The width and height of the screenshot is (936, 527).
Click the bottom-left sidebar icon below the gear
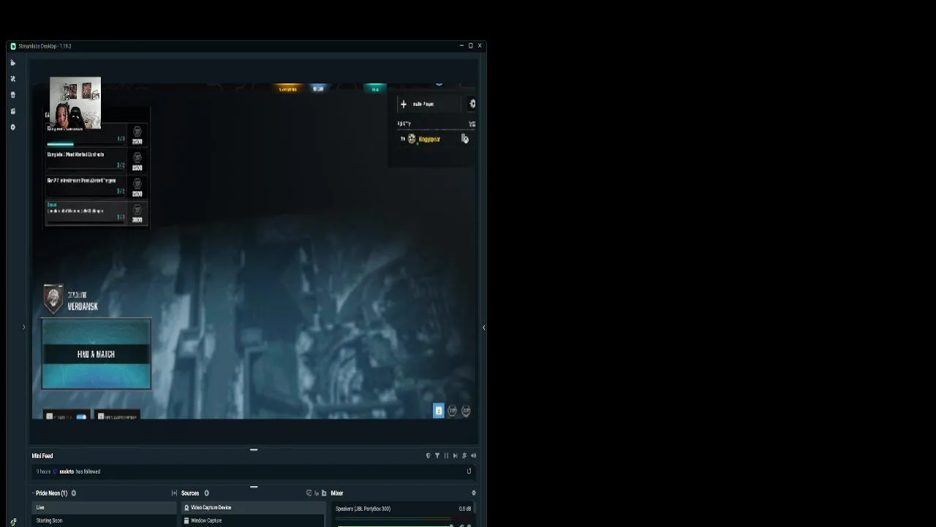(12, 523)
